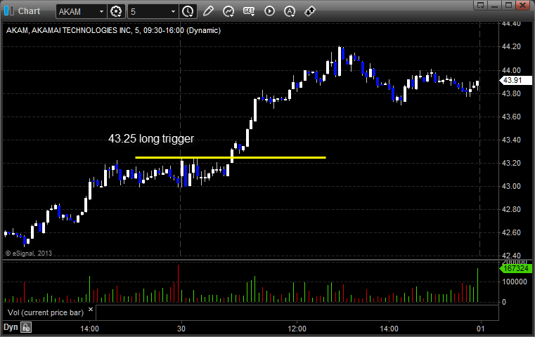This screenshot has height=337, width=535.
Task: Close the Chart window
Action: (522, 5)
